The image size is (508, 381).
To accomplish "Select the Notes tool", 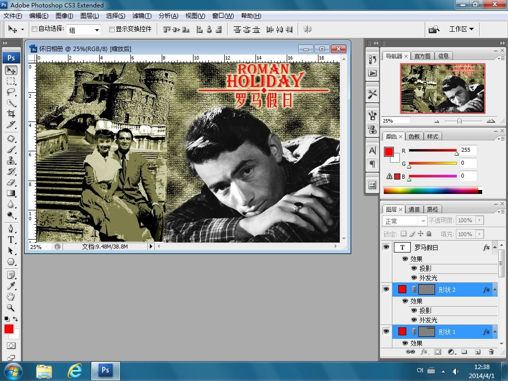I will click(x=11, y=275).
